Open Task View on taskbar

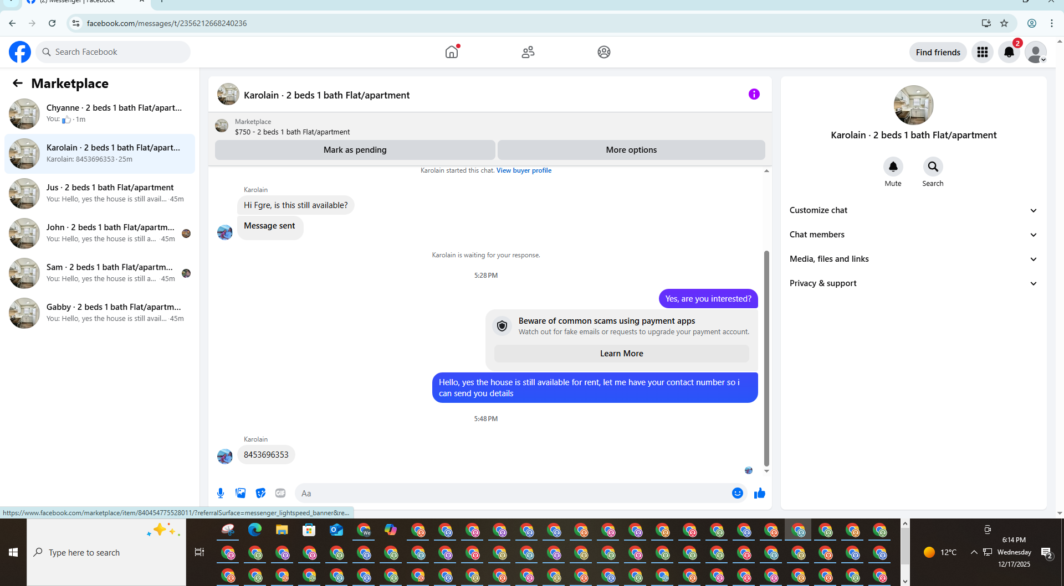[199, 552]
